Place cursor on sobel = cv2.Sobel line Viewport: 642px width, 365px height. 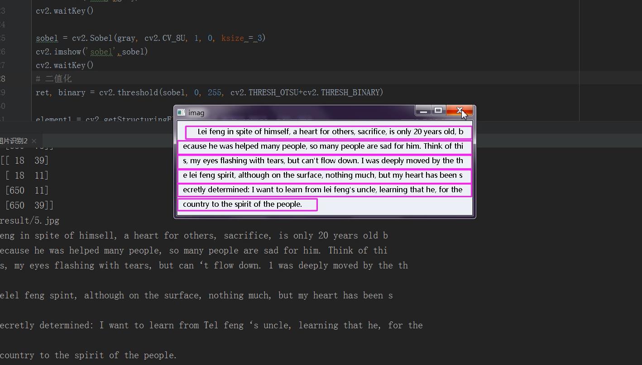(x=151, y=38)
